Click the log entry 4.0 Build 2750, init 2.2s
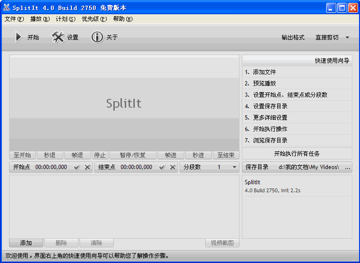 [272, 190]
